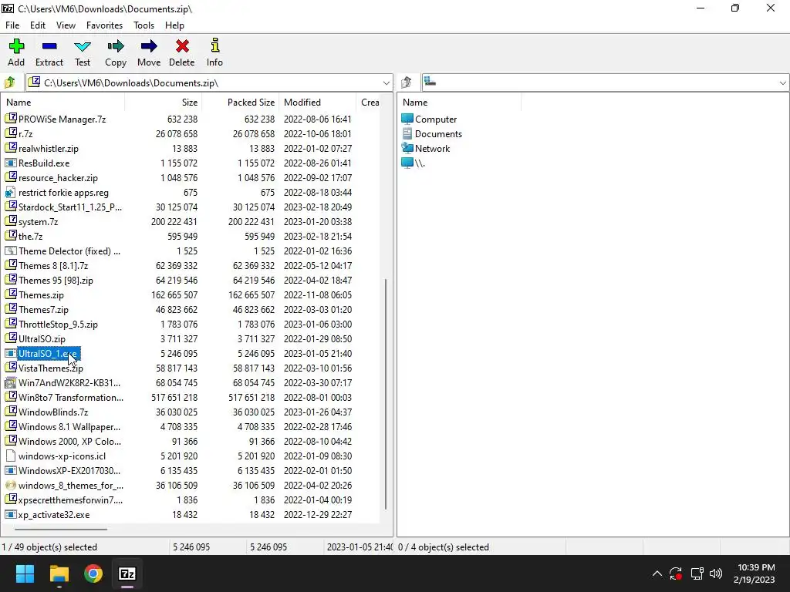The image size is (790, 592).
Task: Click the Theme Detector (fixed) file icon
Action: 11,251
